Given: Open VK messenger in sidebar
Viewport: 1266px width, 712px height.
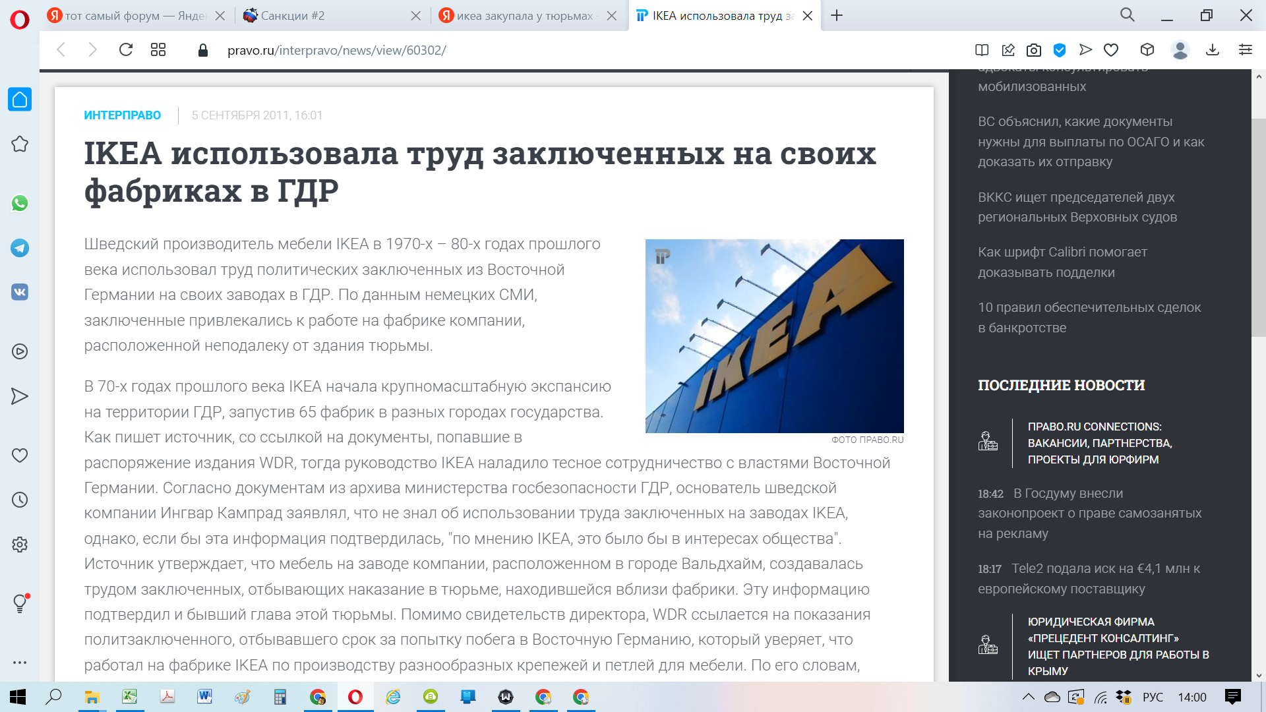Looking at the screenshot, I should point(20,292).
